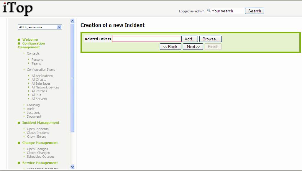The width and height of the screenshot is (302, 171).
Task: Click the green bullet beside Change Management
Action: point(19,143)
